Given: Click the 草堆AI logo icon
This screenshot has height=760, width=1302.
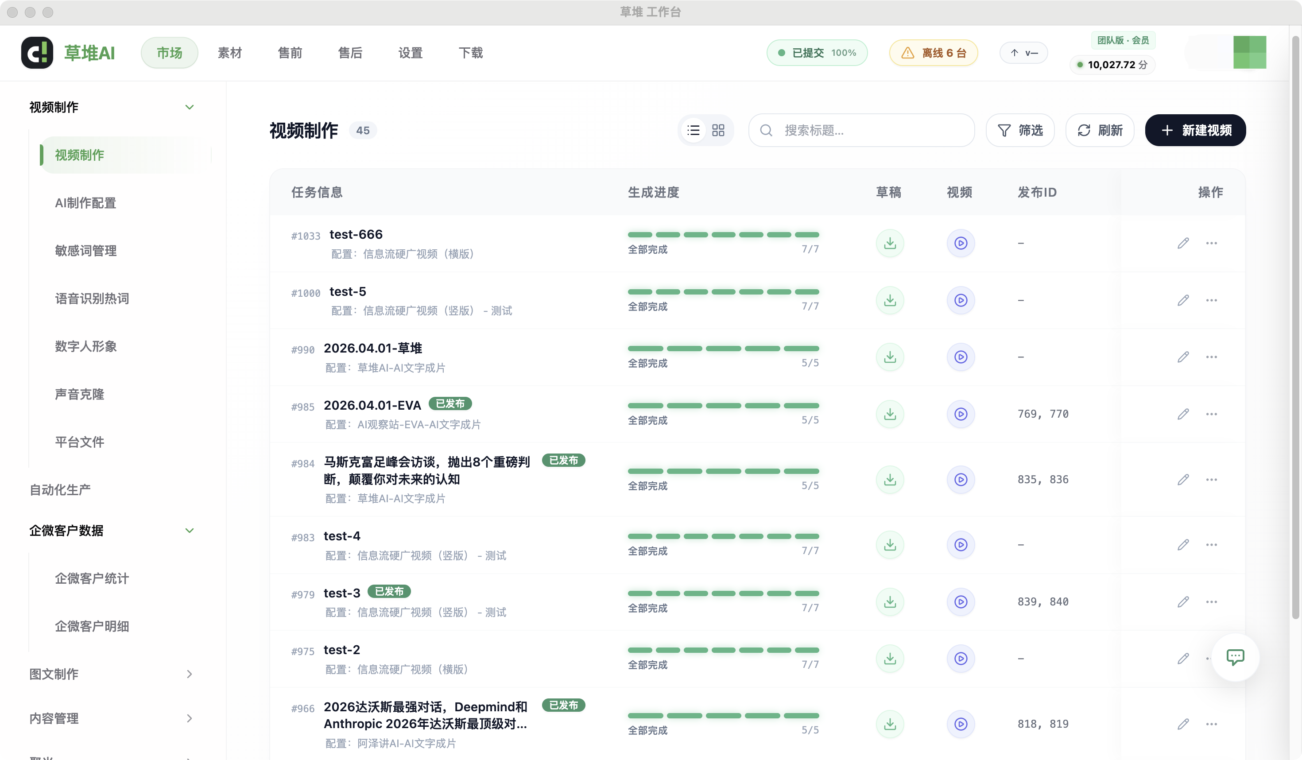Looking at the screenshot, I should tap(36, 52).
